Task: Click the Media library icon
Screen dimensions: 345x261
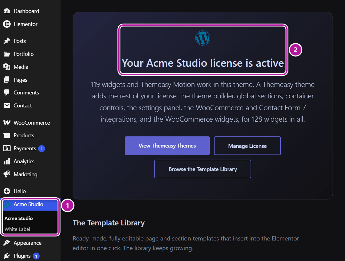Action: tap(7, 67)
